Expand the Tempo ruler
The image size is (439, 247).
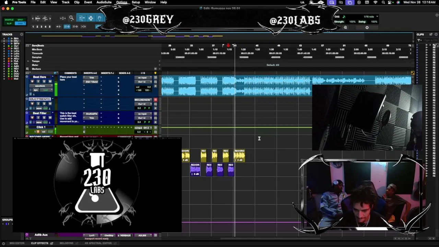(x=28, y=61)
